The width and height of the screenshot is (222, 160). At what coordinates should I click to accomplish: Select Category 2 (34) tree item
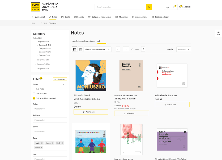coord(45,45)
